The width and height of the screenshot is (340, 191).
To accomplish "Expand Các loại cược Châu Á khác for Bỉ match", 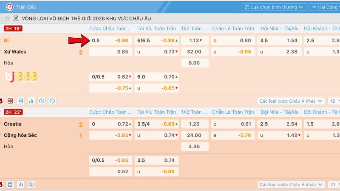I will pos(291,101).
